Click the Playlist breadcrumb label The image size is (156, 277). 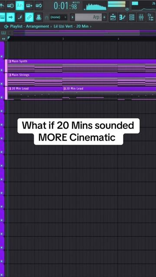tap(16, 26)
